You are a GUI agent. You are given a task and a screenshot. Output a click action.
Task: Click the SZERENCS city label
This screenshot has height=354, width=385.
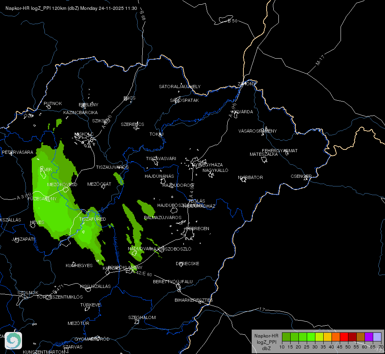pyautogui.click(x=133, y=124)
